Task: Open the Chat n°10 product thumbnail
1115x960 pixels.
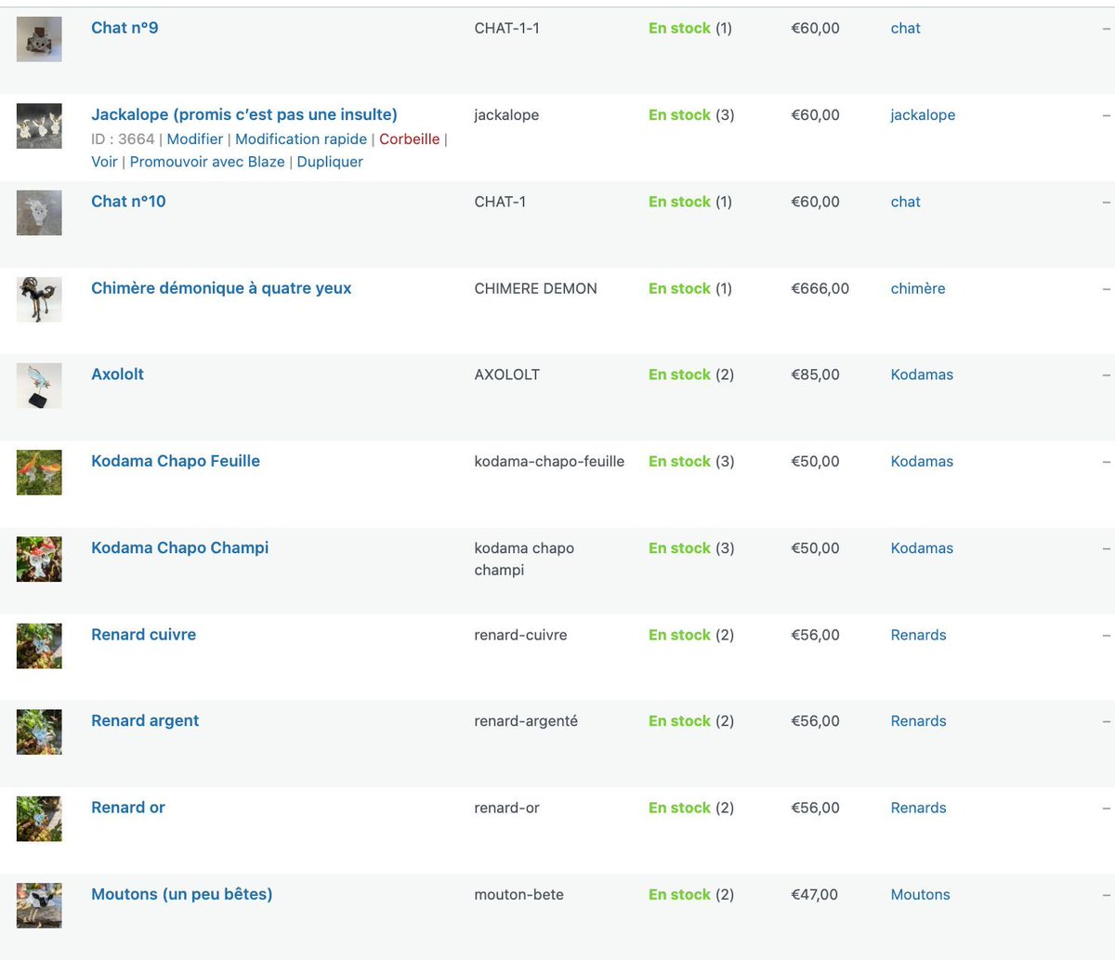Action: 39,213
